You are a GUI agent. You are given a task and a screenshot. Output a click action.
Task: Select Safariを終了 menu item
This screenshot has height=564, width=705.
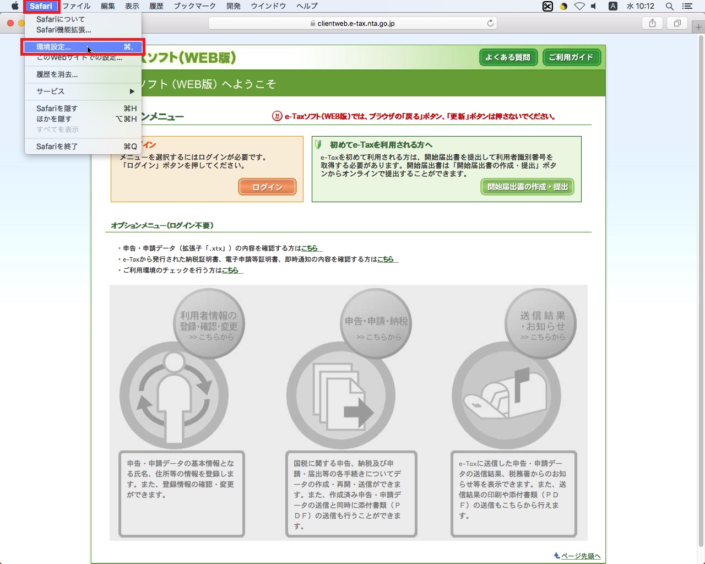pyautogui.click(x=57, y=147)
